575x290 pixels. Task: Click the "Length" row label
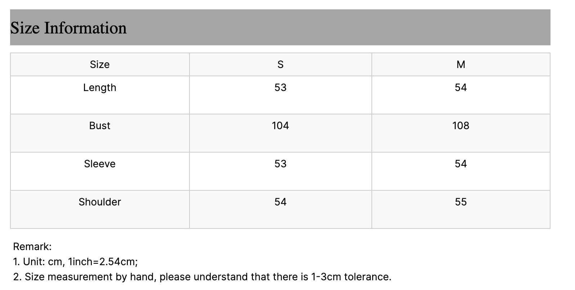pyautogui.click(x=100, y=87)
